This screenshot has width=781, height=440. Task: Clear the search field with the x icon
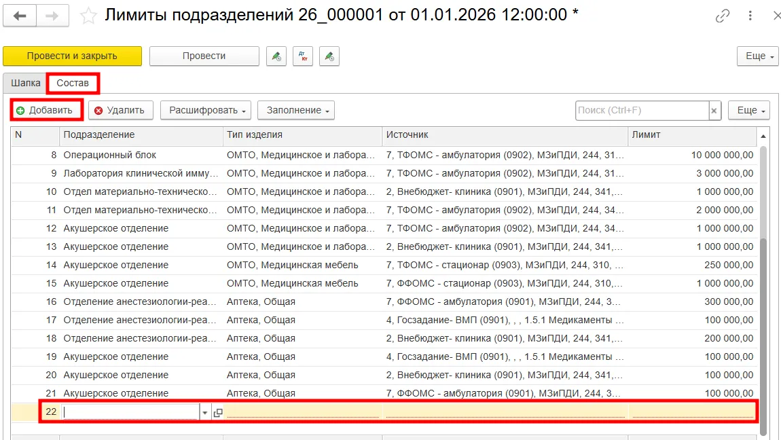click(x=714, y=111)
